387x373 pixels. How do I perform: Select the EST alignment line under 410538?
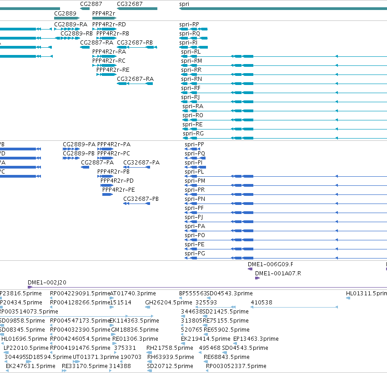pos(294,307)
